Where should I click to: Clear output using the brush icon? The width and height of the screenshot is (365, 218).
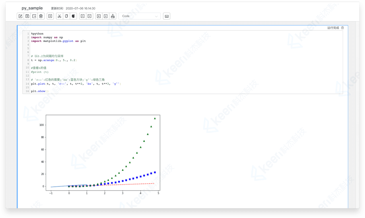coord(113,16)
